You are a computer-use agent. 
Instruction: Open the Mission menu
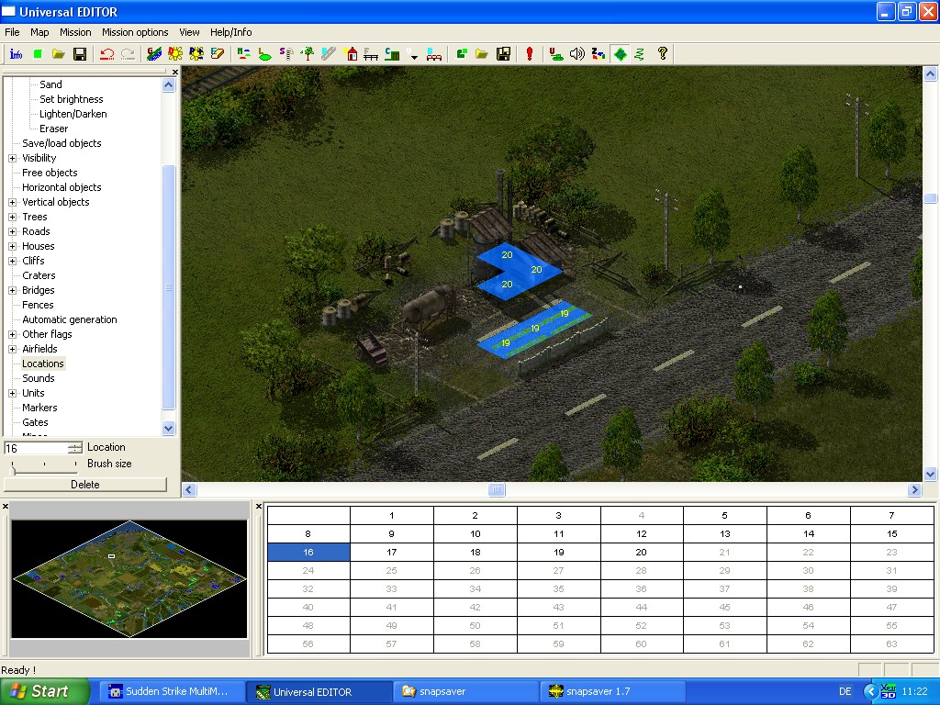point(75,32)
